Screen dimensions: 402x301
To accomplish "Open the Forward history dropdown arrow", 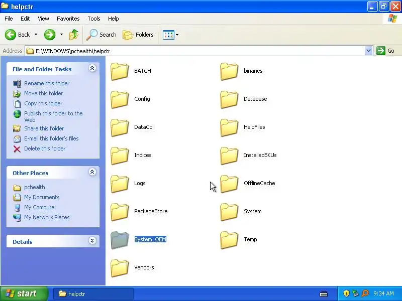I will 61,35.
